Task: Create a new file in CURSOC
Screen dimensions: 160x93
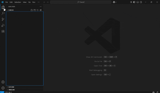Action: pyautogui.click(x=32, y=10)
